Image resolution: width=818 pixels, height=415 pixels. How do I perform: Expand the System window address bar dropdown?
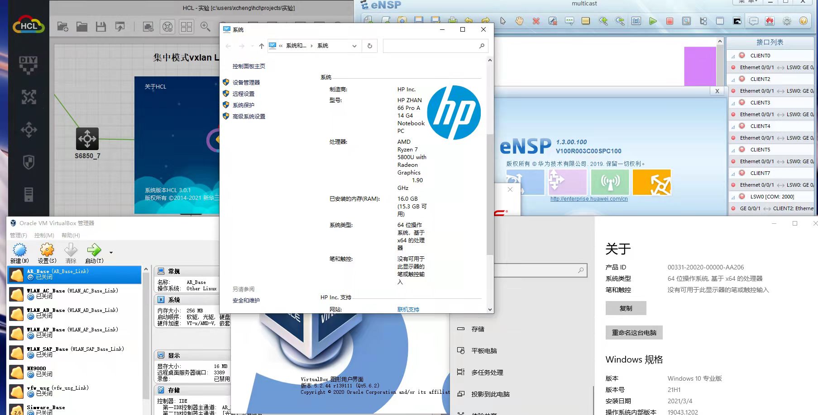354,46
